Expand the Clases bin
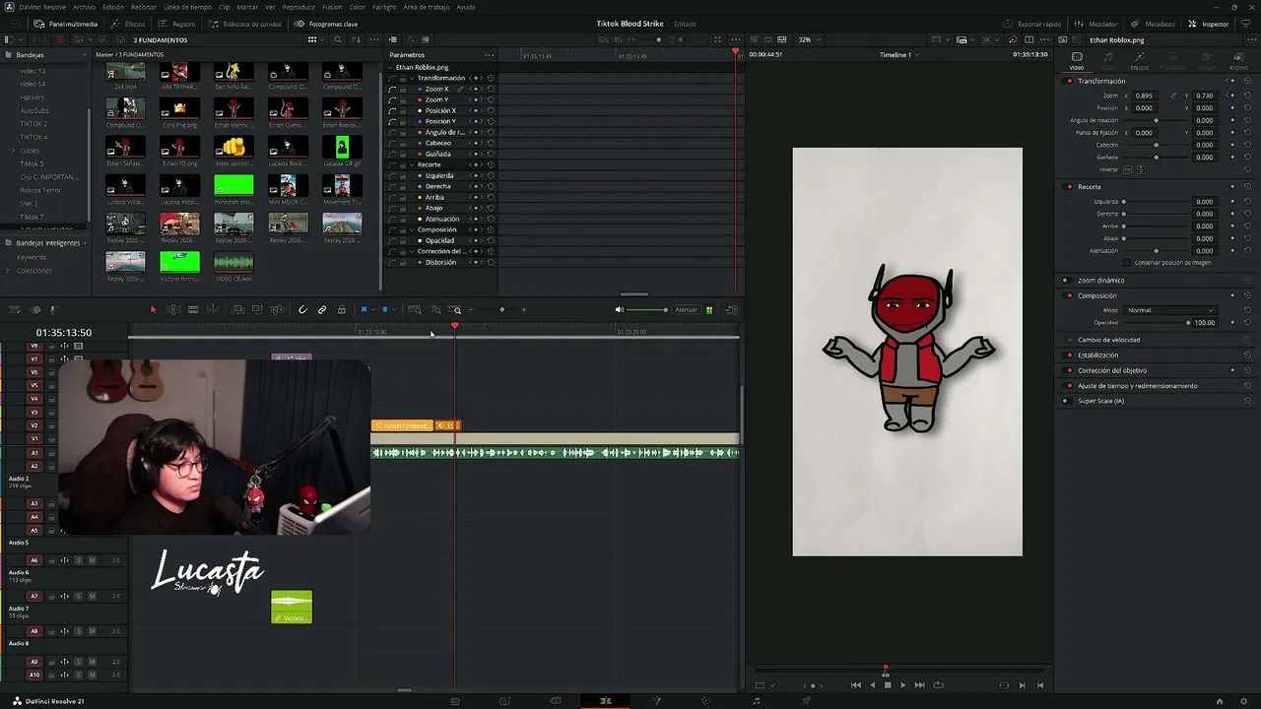This screenshot has height=709, width=1261. pyautogui.click(x=13, y=151)
